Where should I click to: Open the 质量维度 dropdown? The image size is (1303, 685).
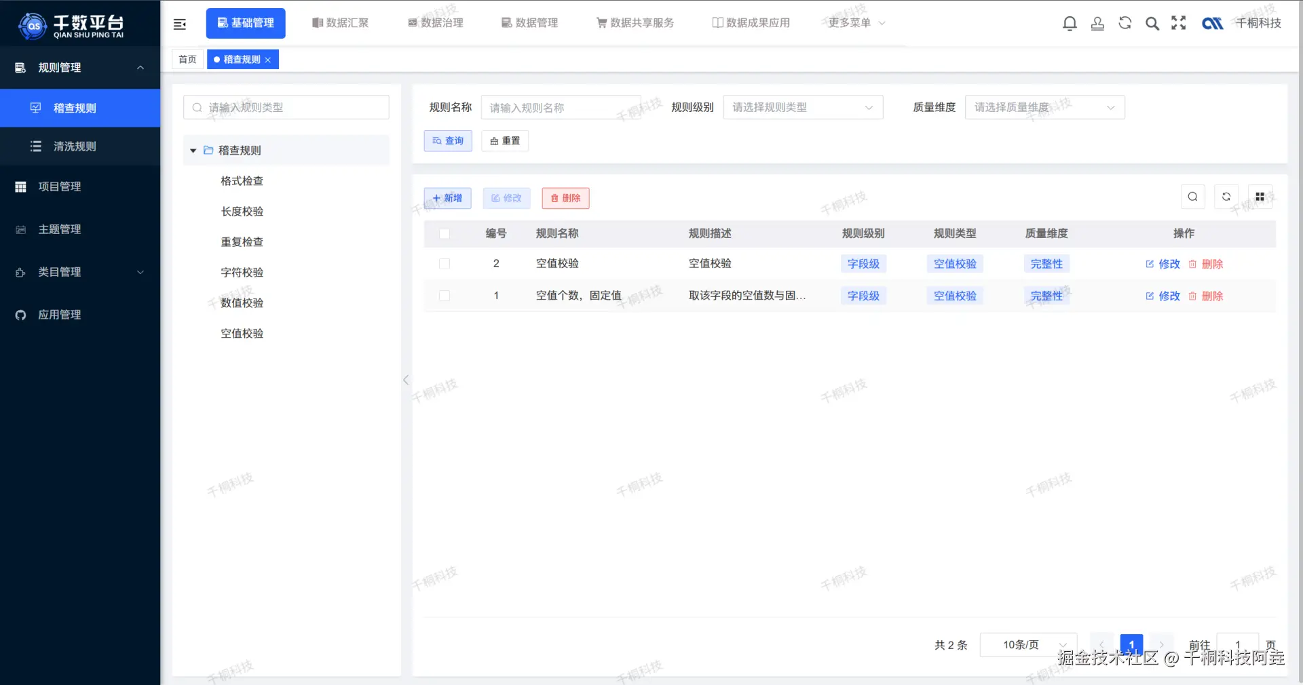pyautogui.click(x=1045, y=107)
